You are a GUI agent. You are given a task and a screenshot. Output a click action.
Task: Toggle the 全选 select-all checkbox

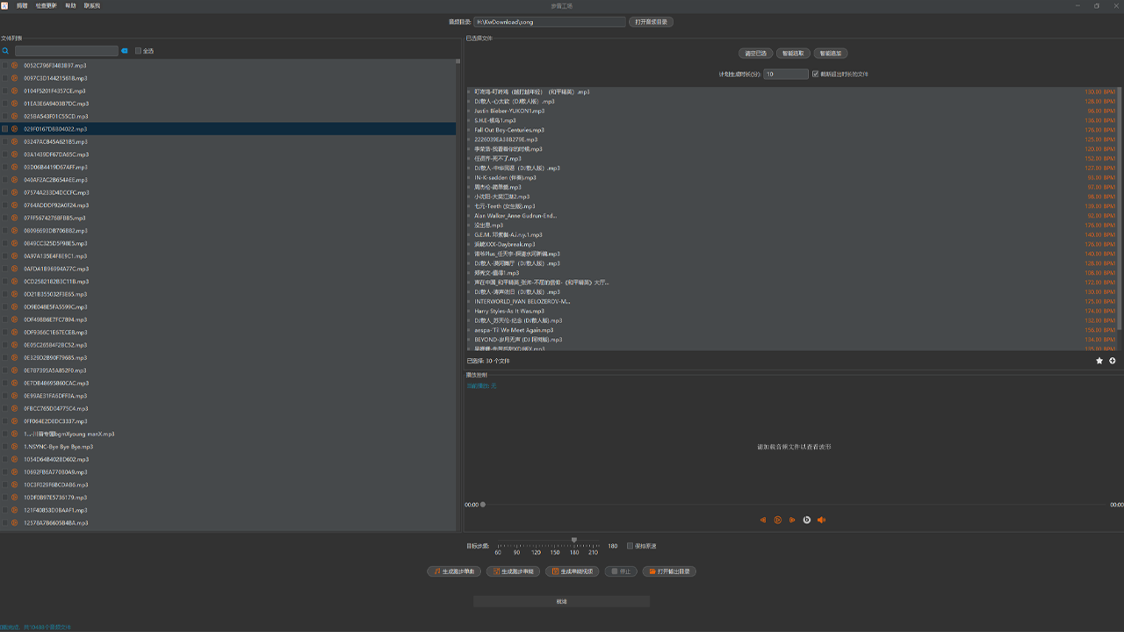pos(139,51)
